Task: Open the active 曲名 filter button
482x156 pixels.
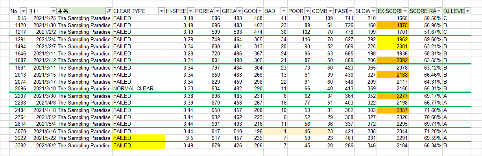Action: tap(109, 11)
